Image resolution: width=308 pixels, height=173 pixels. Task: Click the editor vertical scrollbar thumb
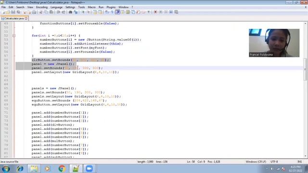click(305, 69)
